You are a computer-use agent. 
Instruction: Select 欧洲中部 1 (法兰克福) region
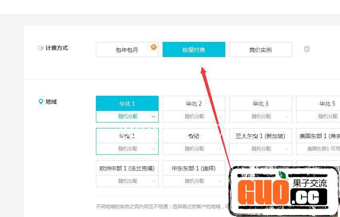coord(127,168)
